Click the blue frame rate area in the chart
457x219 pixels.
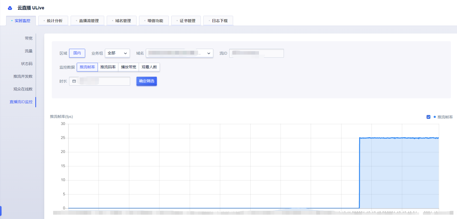[399, 173]
